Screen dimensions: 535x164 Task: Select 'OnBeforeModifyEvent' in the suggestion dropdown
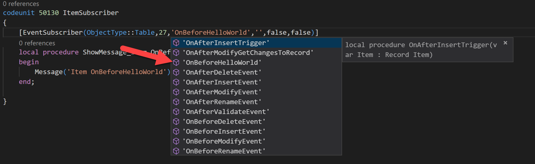coord(224,141)
